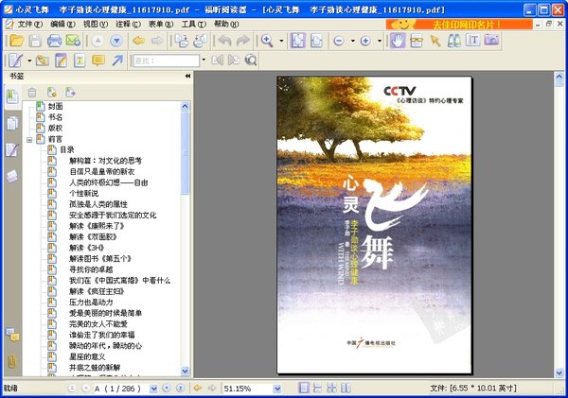Select the pencil drawing tool icon
The width and height of the screenshot is (568, 398).
tap(15, 61)
